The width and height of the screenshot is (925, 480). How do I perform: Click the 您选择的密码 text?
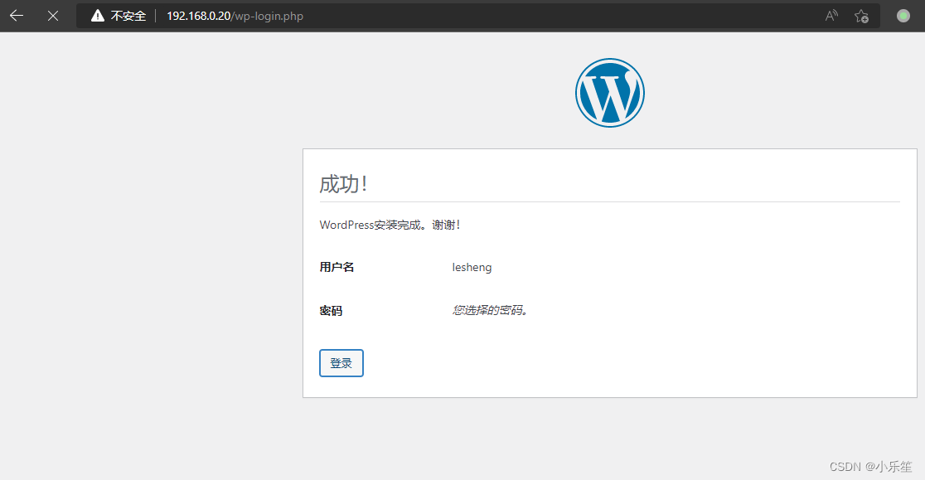click(490, 310)
